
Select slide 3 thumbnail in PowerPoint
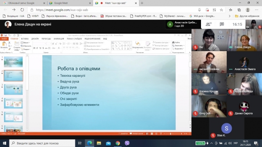pos(13,89)
